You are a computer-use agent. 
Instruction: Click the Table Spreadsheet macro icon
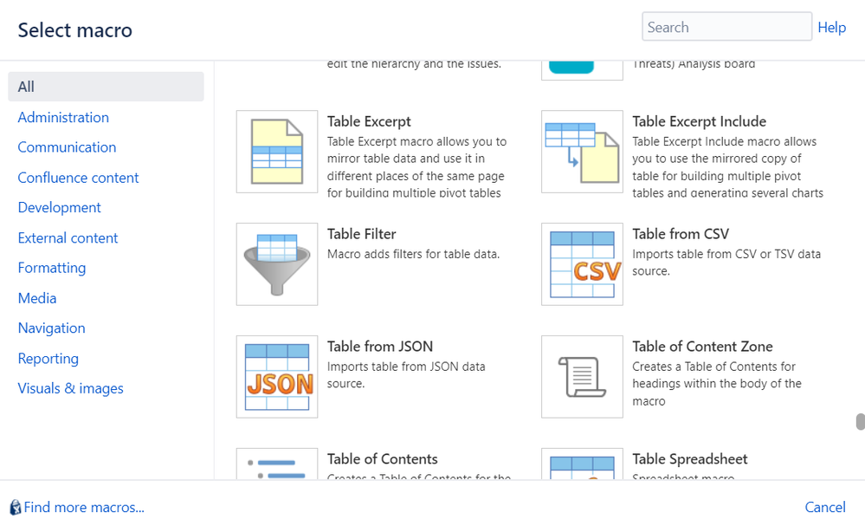(x=582, y=464)
